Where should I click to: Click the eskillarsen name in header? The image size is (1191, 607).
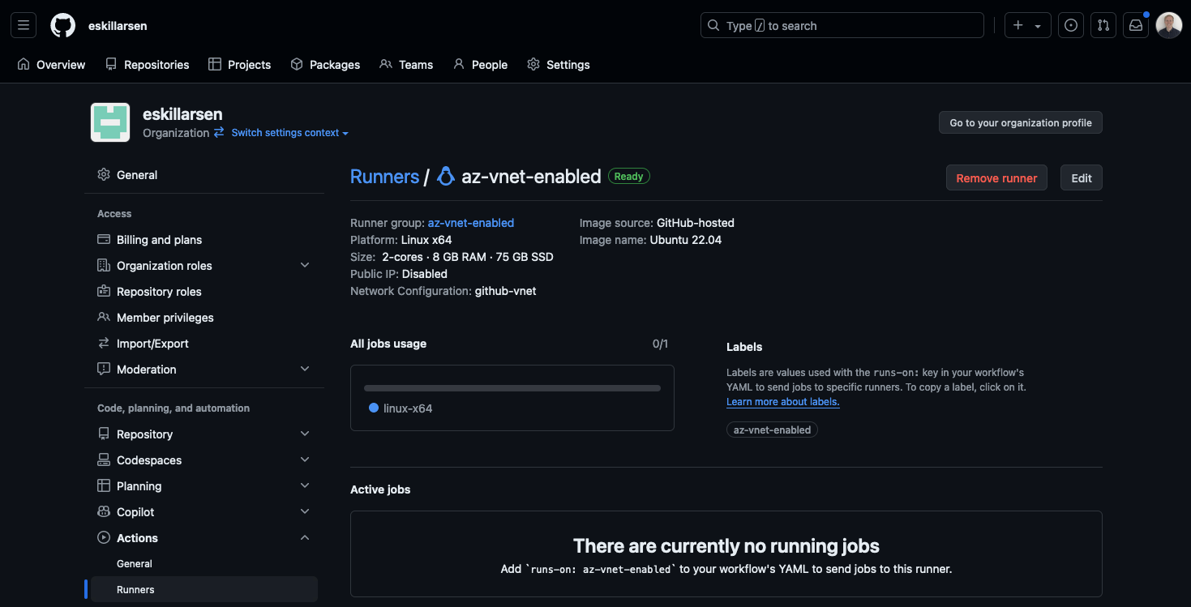[118, 25]
